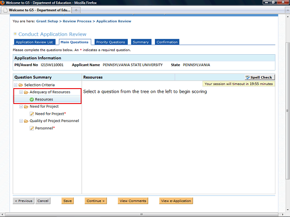
Task: Open the Confirmation tab
Action: pyautogui.click(x=167, y=42)
